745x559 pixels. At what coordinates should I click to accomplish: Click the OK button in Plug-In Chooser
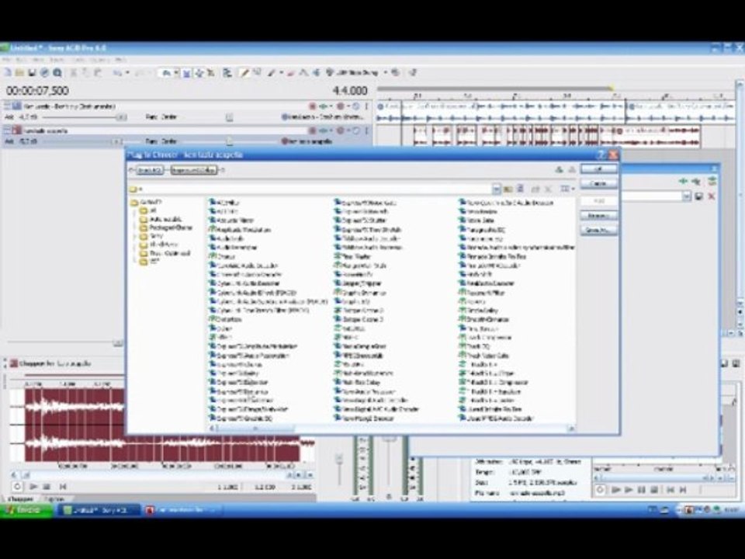[x=598, y=168]
